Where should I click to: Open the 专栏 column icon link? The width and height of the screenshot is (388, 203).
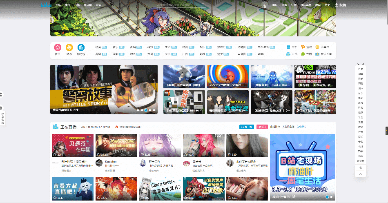[288, 47]
